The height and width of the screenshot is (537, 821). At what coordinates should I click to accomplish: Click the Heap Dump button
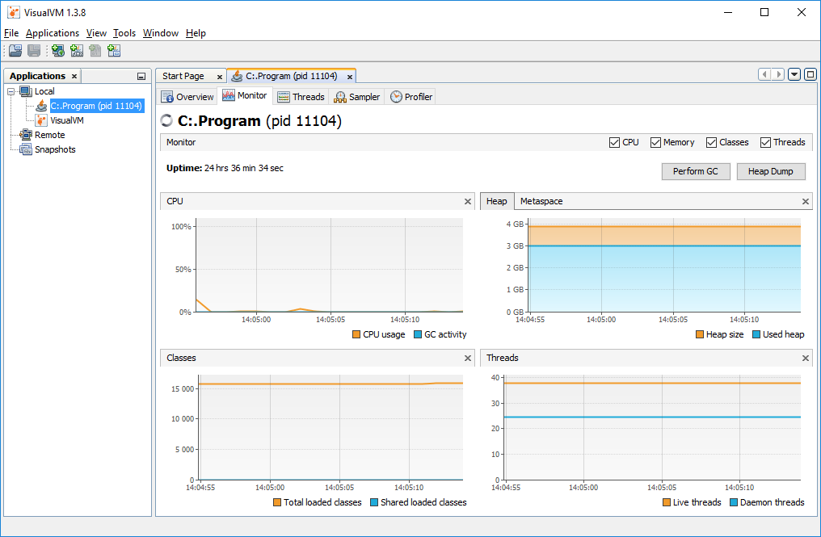[x=771, y=172]
